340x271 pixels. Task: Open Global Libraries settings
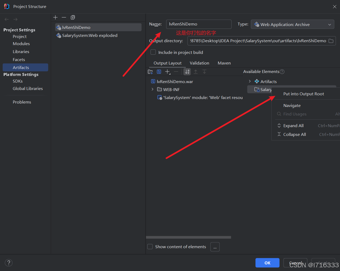[x=28, y=89]
